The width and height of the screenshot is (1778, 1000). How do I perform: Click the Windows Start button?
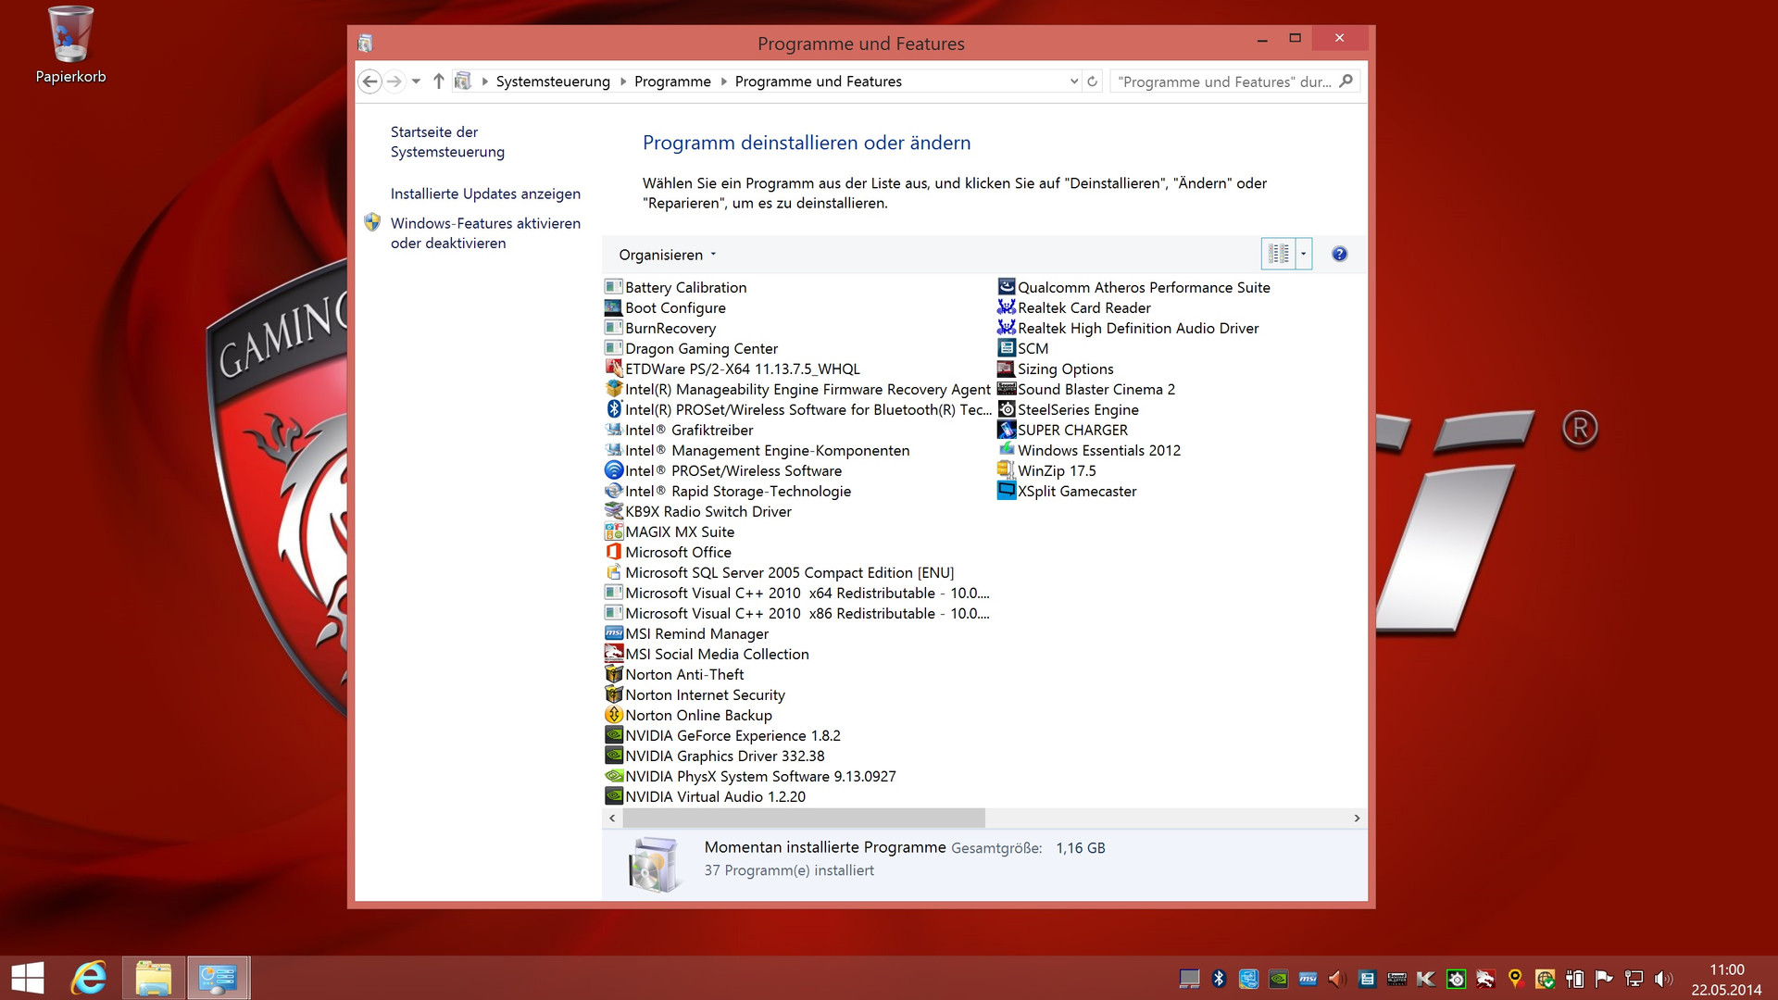tap(28, 978)
